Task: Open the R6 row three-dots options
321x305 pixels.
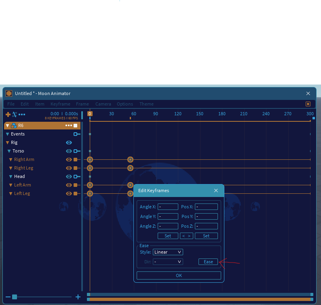Action: point(69,125)
